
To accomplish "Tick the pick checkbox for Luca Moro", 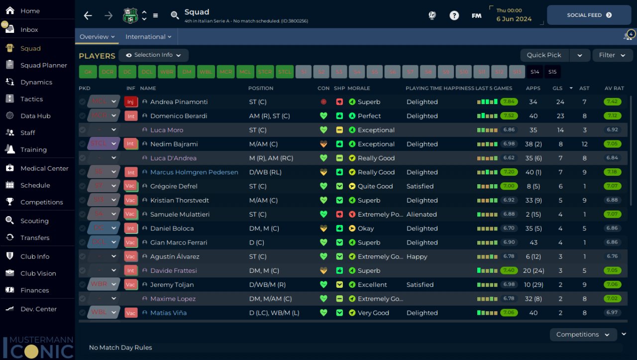I will (83, 130).
